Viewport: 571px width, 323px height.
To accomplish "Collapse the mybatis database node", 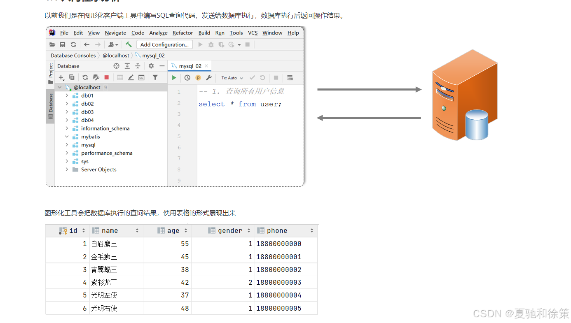I will [67, 136].
